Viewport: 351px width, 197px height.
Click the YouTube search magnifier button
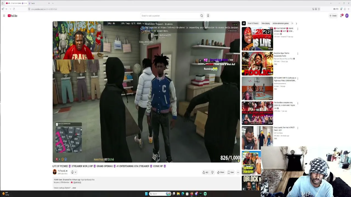[x=202, y=16]
